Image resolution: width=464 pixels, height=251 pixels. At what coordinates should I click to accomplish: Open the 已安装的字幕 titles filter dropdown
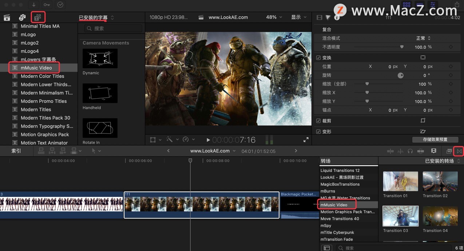coord(96,17)
